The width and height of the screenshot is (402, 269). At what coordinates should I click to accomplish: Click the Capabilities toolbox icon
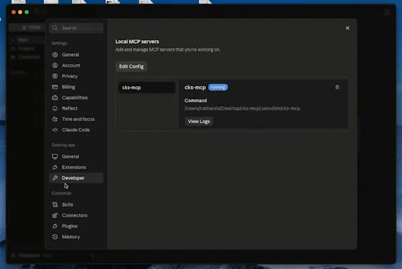click(55, 98)
